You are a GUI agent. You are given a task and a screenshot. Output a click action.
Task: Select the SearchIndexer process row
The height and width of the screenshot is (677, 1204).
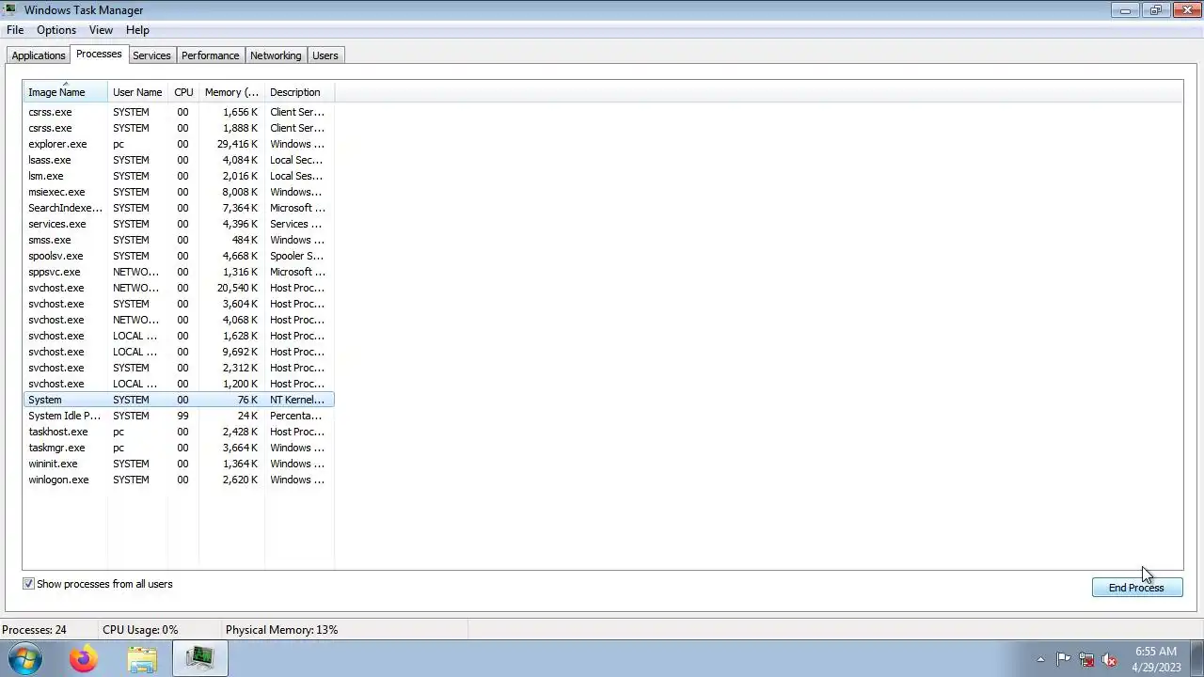coord(179,208)
